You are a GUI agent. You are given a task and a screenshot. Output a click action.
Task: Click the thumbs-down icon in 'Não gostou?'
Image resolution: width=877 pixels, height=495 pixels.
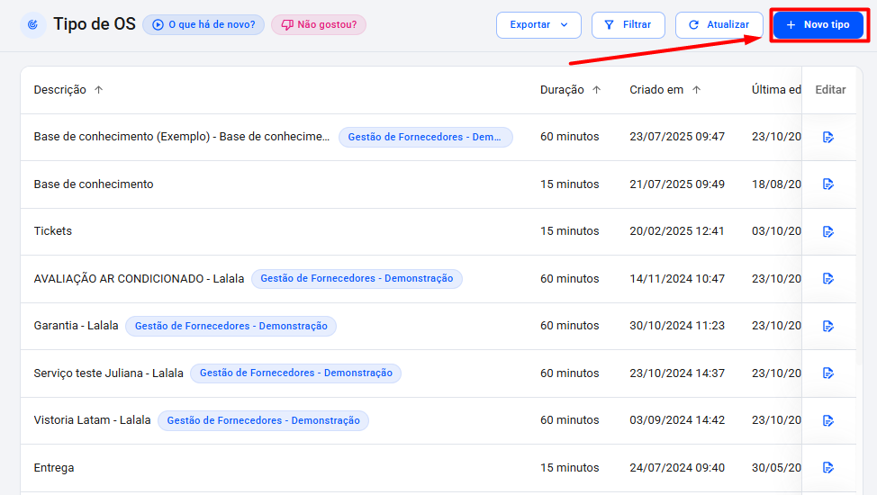[287, 24]
